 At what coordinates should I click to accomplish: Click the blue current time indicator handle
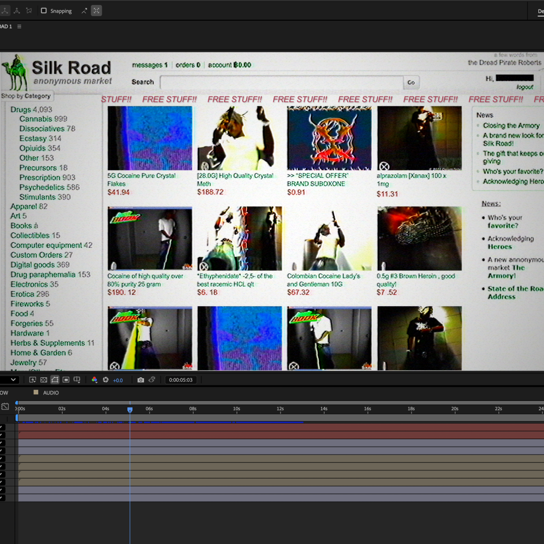point(130,410)
